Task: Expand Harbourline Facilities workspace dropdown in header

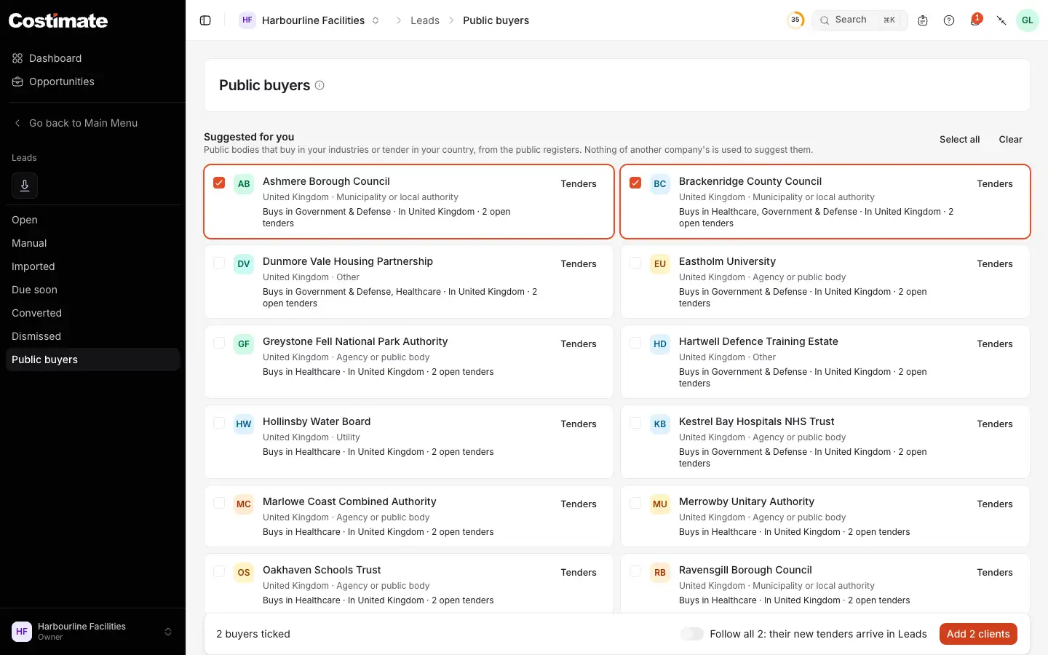Action: tap(376, 20)
